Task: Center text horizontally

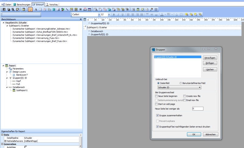Action: click(x=133, y=14)
